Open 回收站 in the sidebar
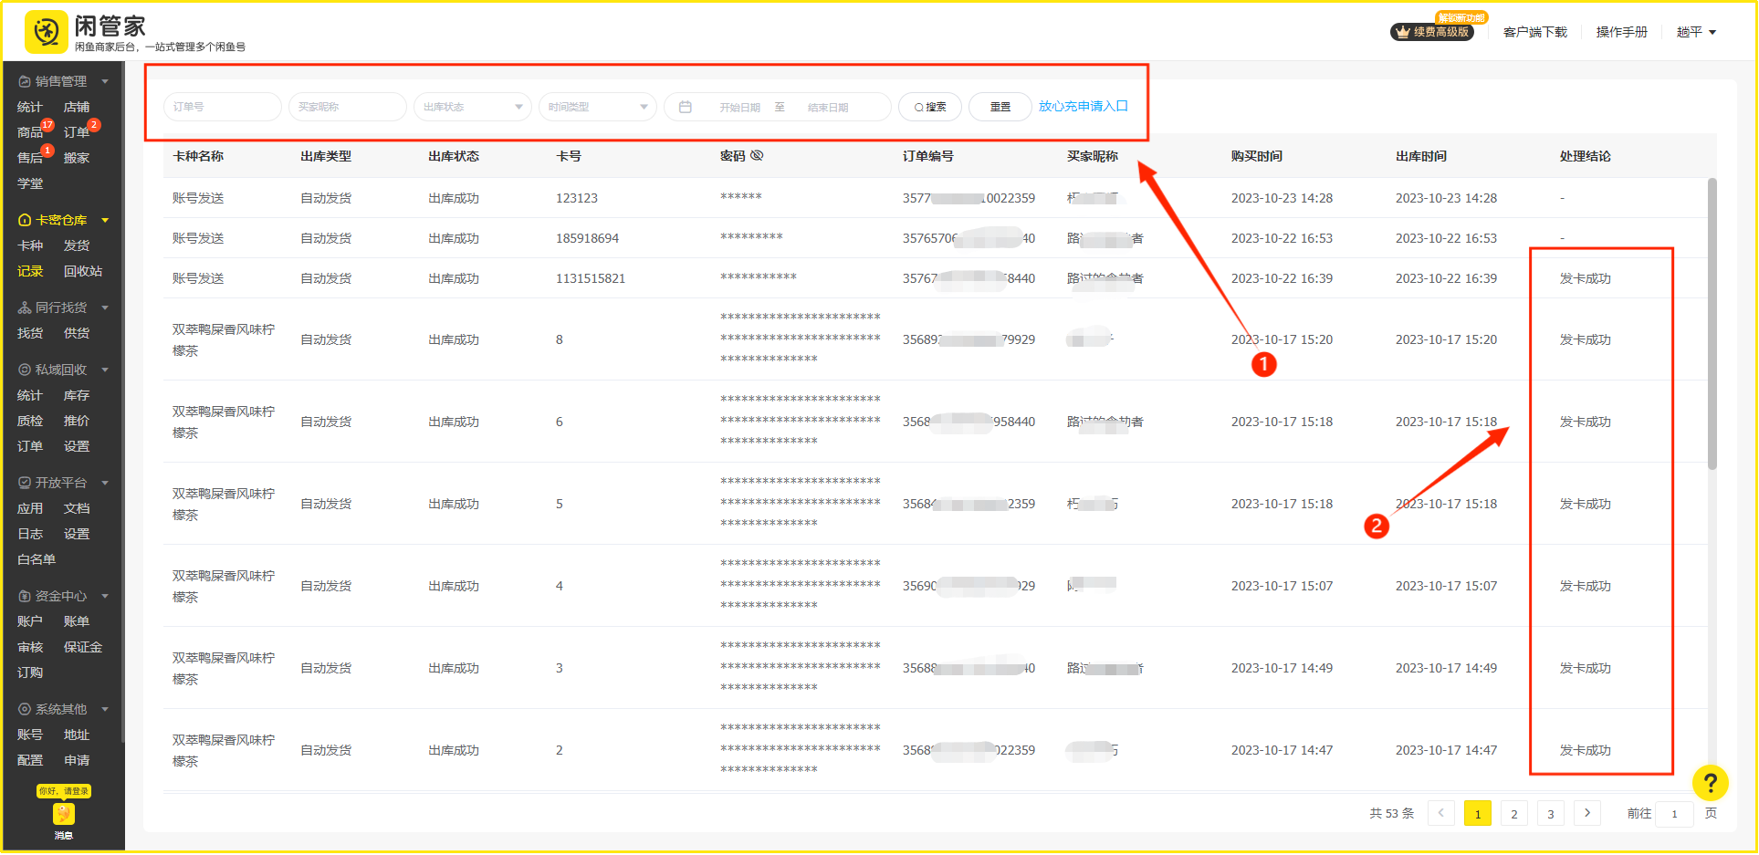Screen dimensions: 1759x855 [82, 271]
